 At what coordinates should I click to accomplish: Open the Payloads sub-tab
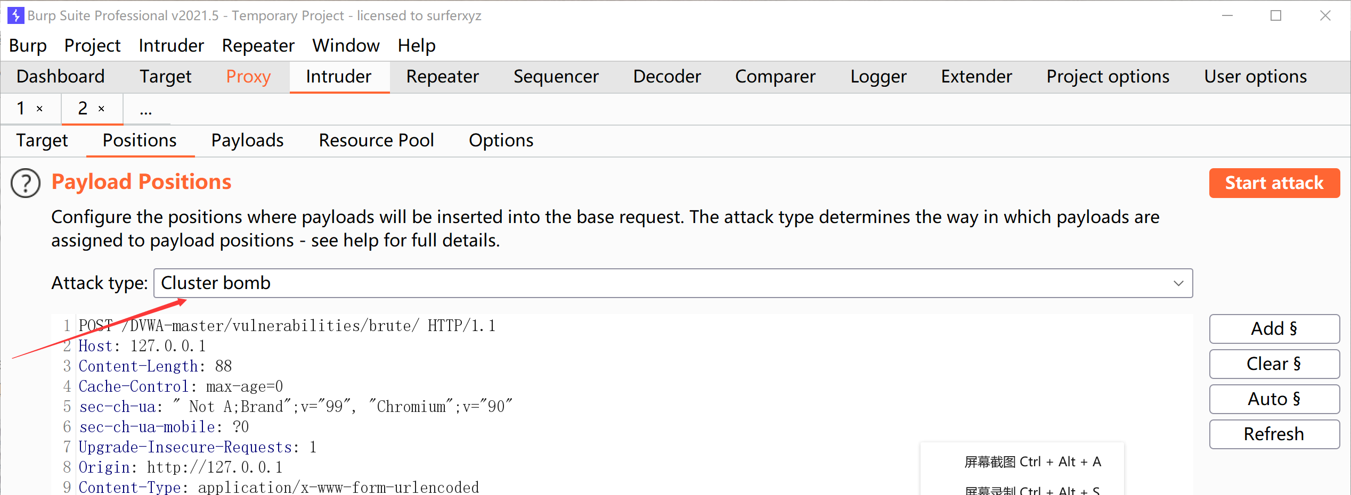tap(247, 141)
